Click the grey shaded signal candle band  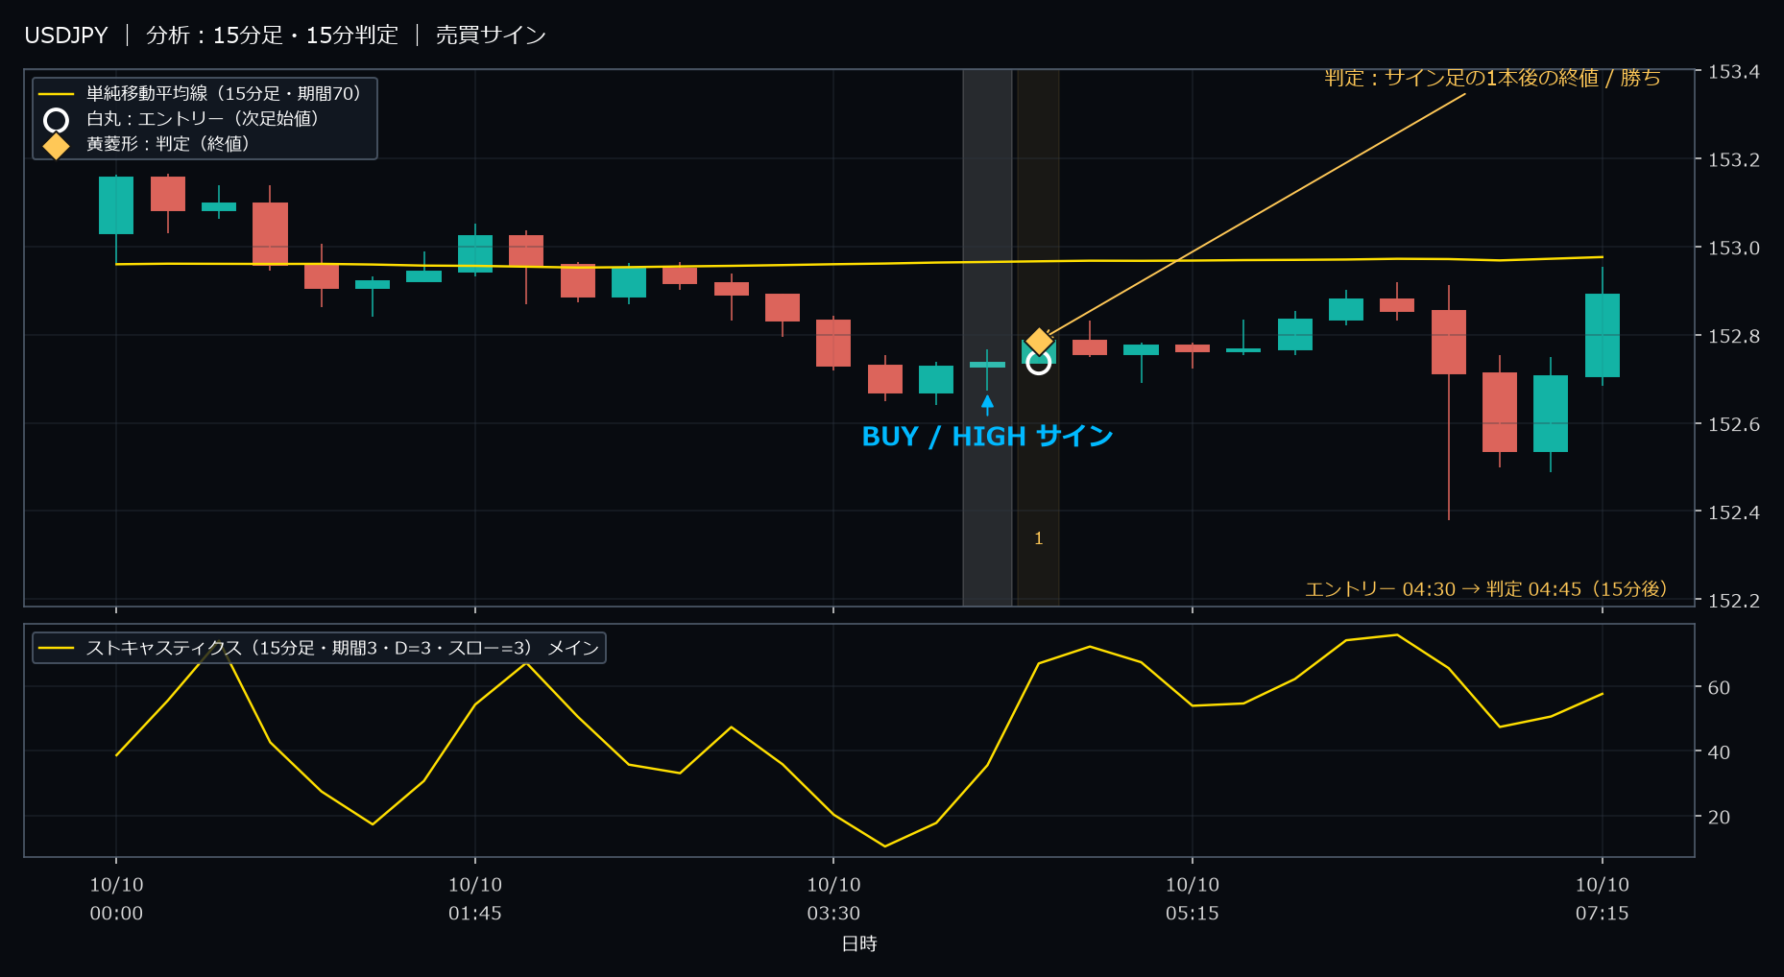point(987,337)
